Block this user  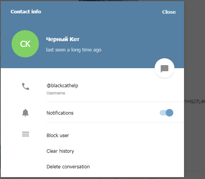(58, 136)
